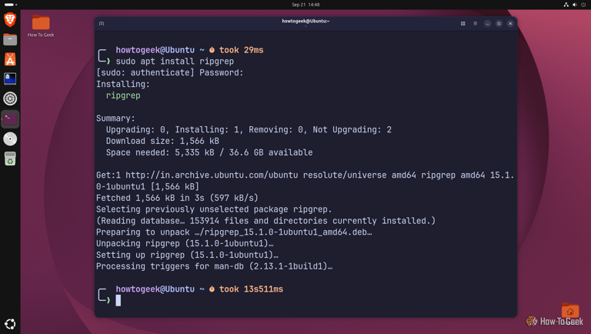Maximize the terminal window
This screenshot has height=334, width=591.
[x=499, y=23]
